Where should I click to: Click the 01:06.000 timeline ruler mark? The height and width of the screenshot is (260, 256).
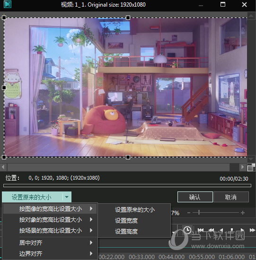tap(231, 257)
